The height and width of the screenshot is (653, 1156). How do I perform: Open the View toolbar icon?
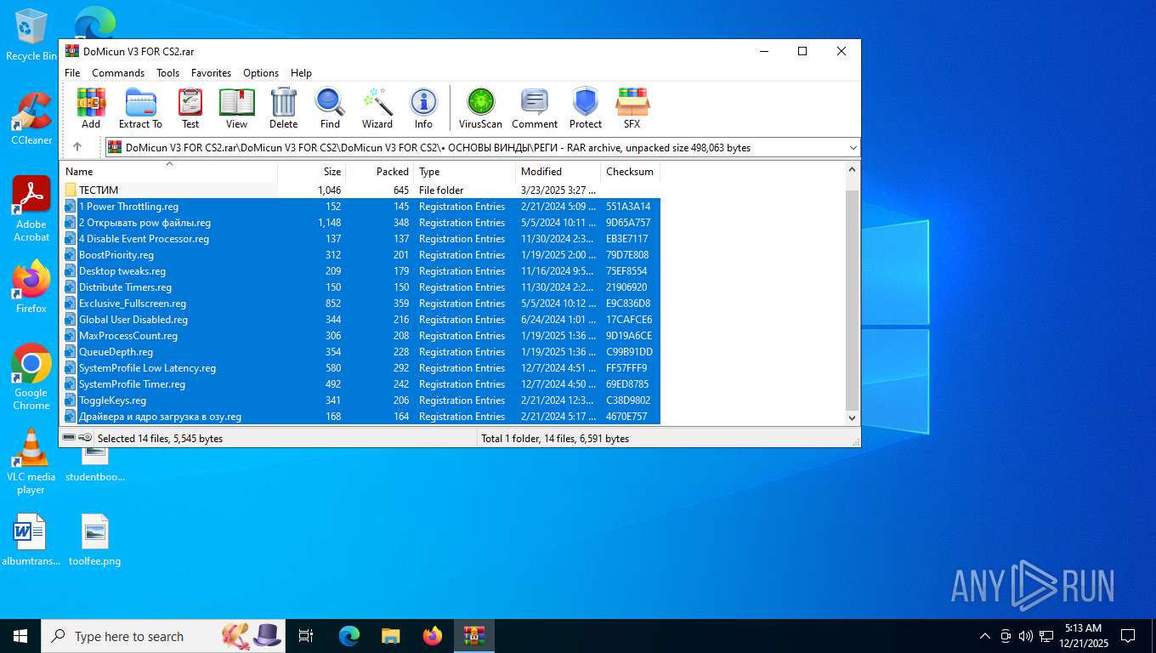pos(236,108)
